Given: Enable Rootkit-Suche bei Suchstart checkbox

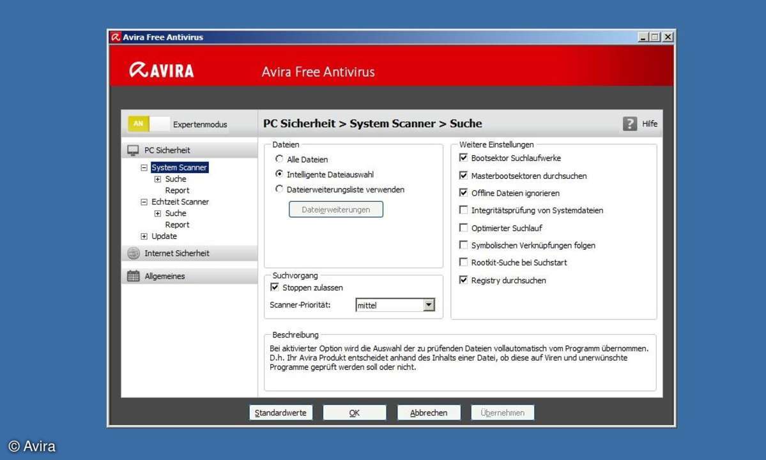Looking at the screenshot, I should click(464, 262).
